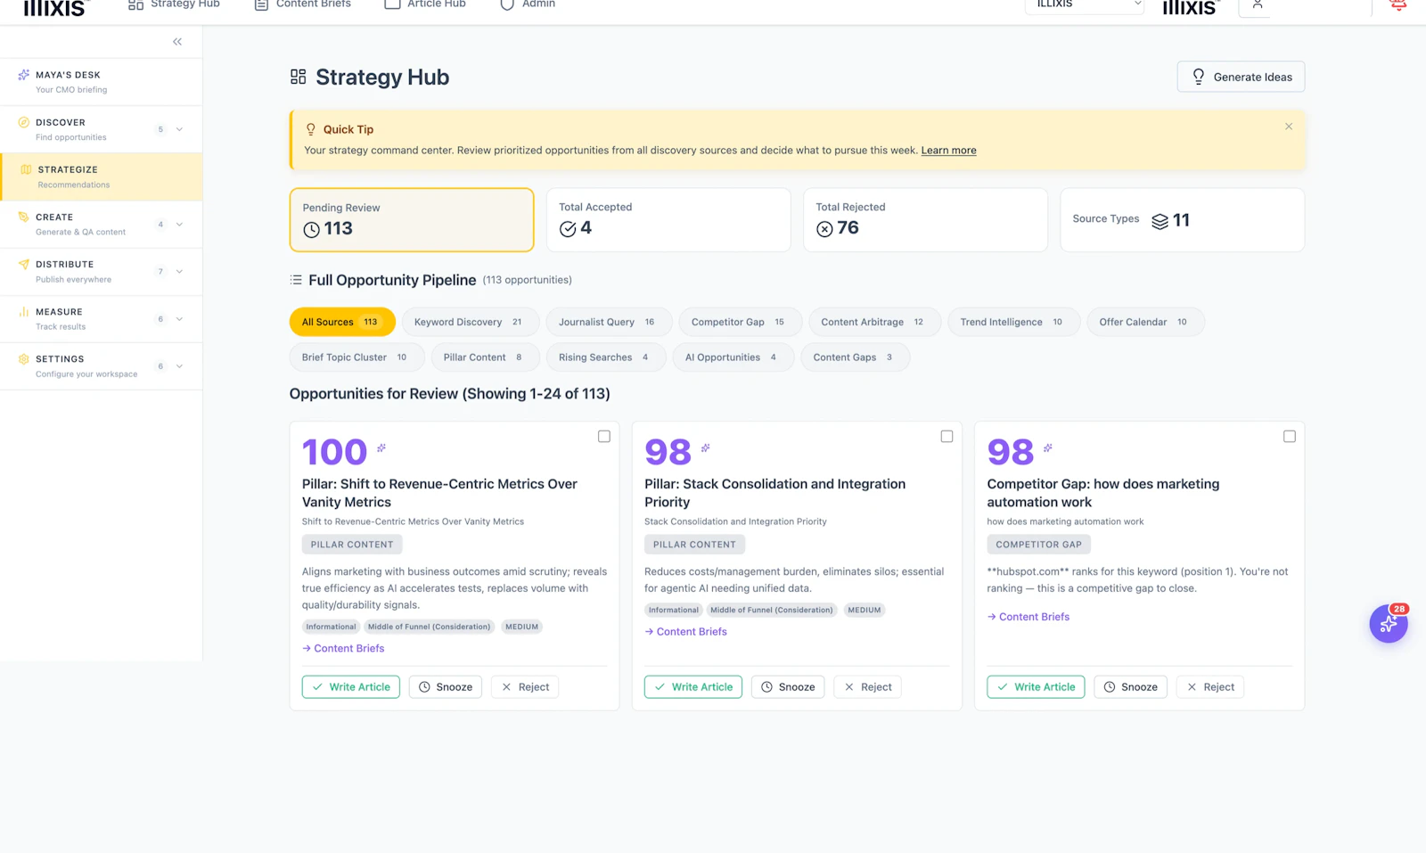Open notifications bell in top right
Screen dimensions: 1426x853
[x=1398, y=4]
